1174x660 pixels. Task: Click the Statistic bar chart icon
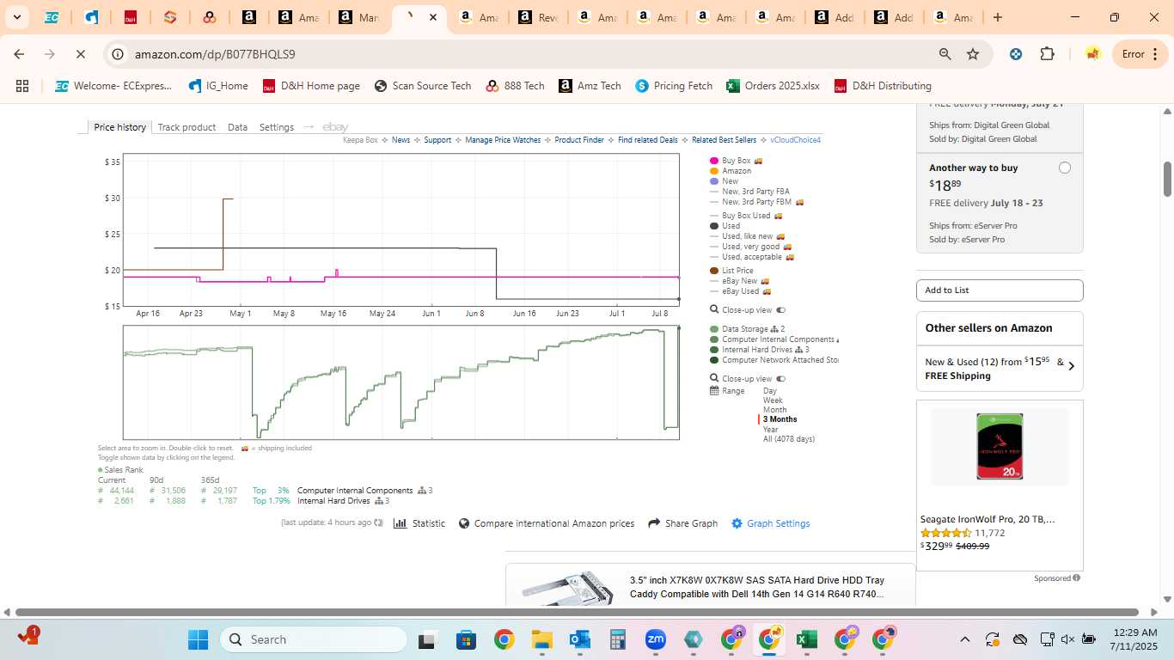tap(400, 523)
